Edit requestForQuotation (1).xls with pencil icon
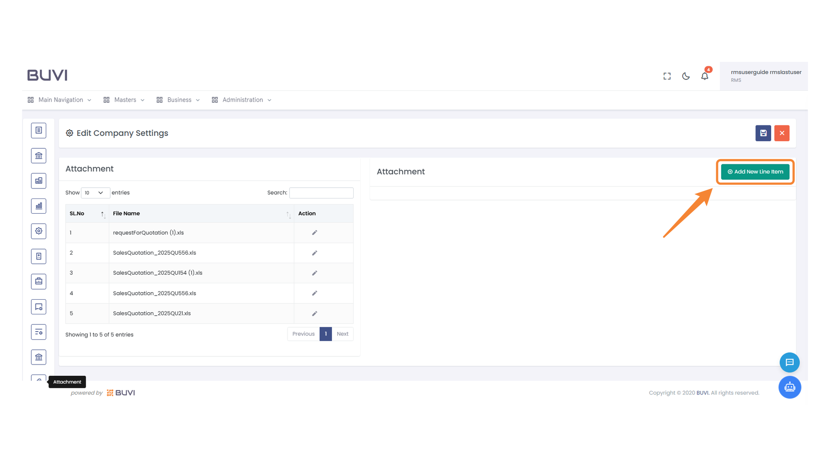 [315, 233]
